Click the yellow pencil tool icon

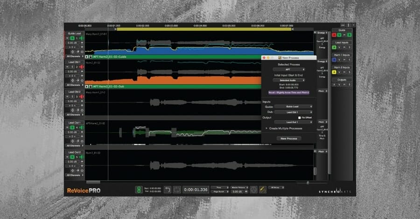pos(263,190)
